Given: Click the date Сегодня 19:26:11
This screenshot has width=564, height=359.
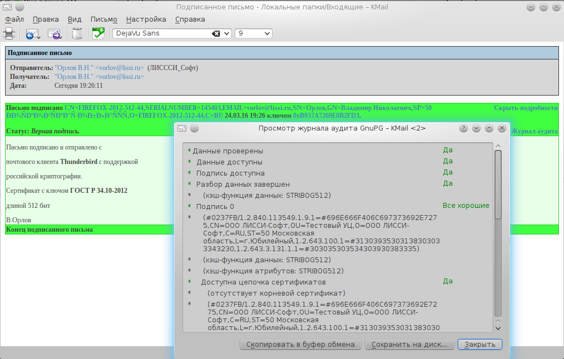Looking at the screenshot, I should [78, 86].
